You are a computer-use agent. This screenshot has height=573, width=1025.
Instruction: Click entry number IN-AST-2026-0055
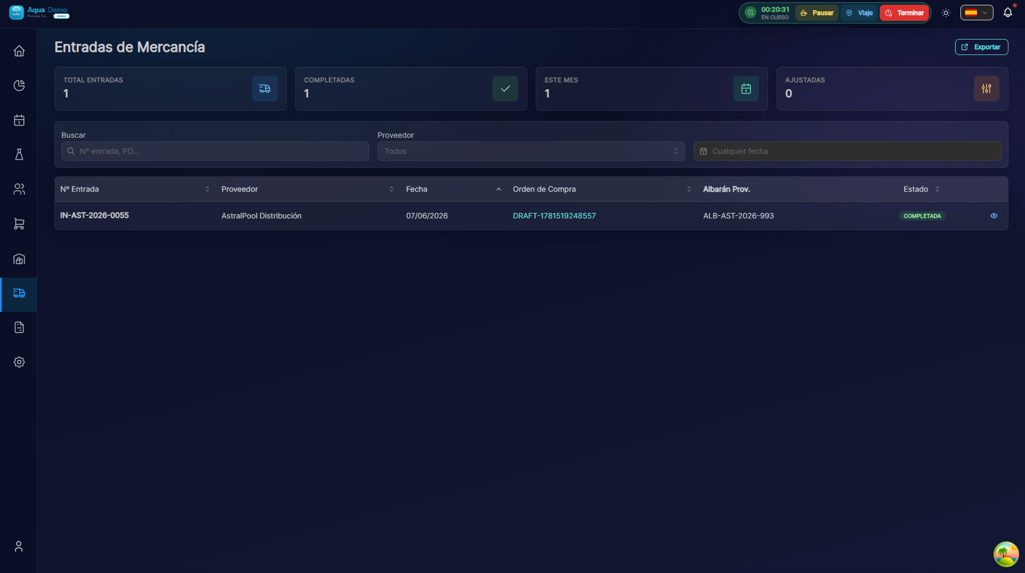pyautogui.click(x=95, y=215)
